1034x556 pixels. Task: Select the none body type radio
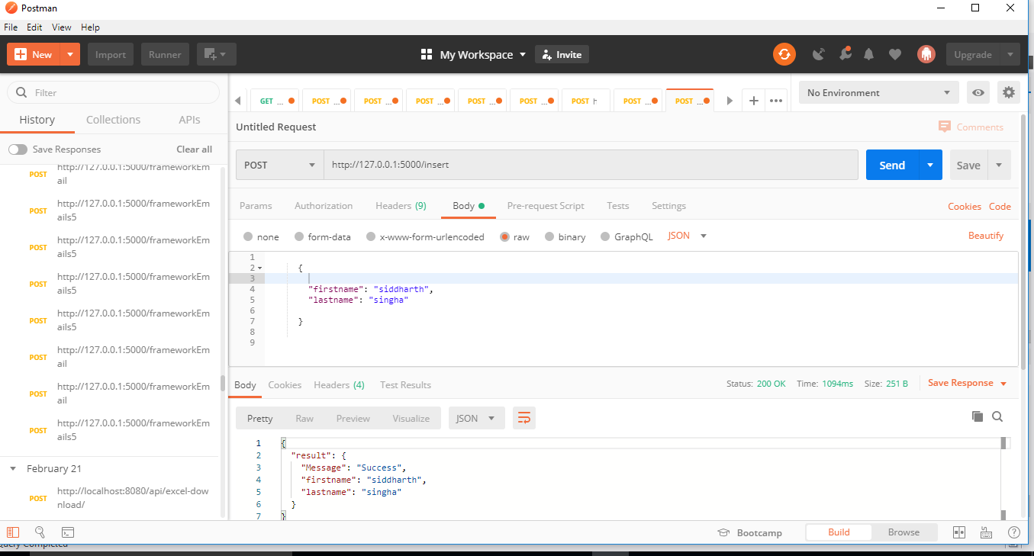[x=248, y=236]
